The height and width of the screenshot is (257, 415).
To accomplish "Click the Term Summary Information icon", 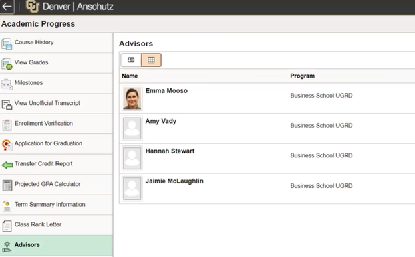I will (7, 206).
